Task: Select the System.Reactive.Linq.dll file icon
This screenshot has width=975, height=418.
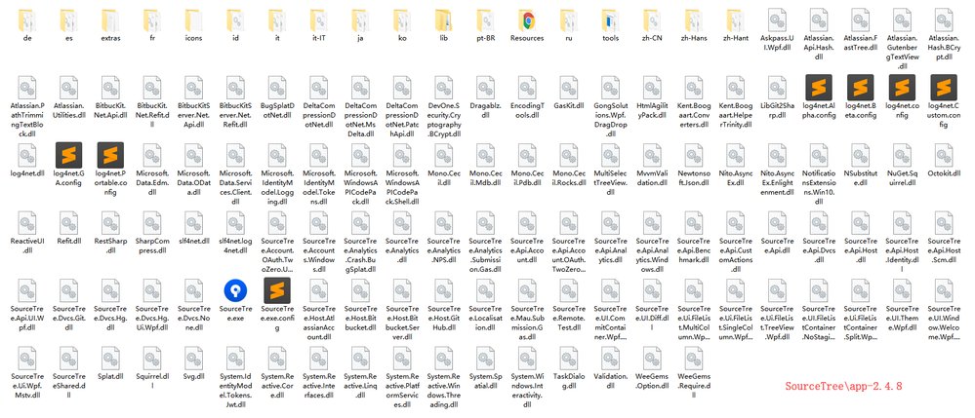Action: 361,359
